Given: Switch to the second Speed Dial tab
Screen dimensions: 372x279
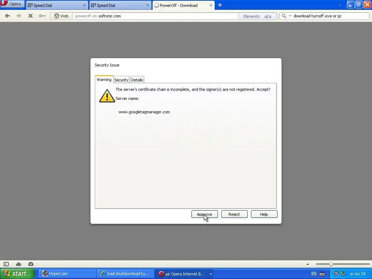Looking at the screenshot, I should click(120, 5).
